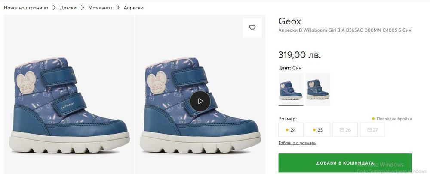The width and height of the screenshot is (430, 174).
Task: Open the Детски category breadcrumb
Action: 68,8
